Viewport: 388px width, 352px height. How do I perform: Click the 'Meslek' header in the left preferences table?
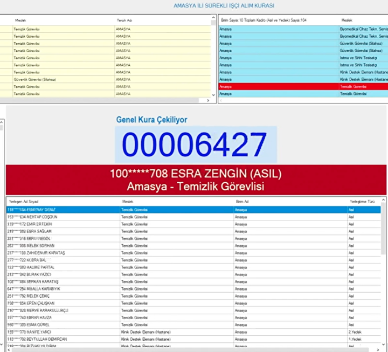20,20
